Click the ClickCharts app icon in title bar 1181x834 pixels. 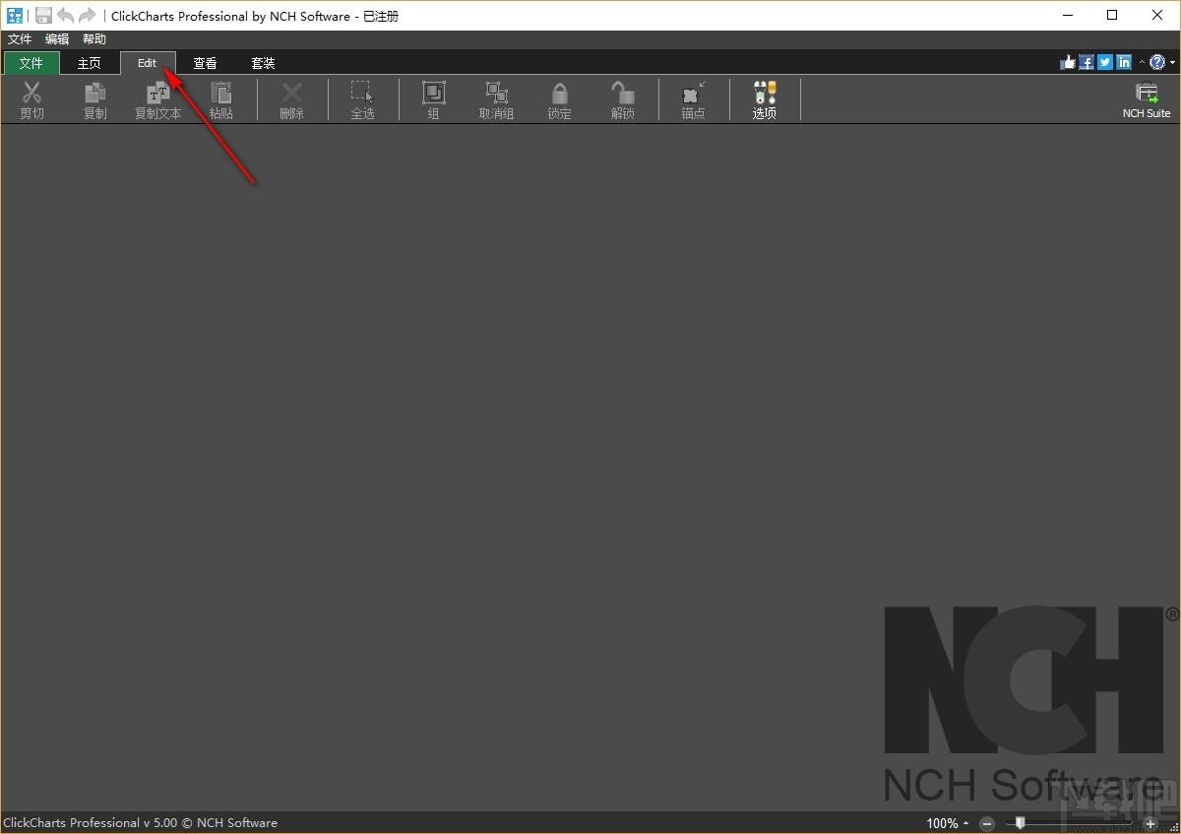15,15
